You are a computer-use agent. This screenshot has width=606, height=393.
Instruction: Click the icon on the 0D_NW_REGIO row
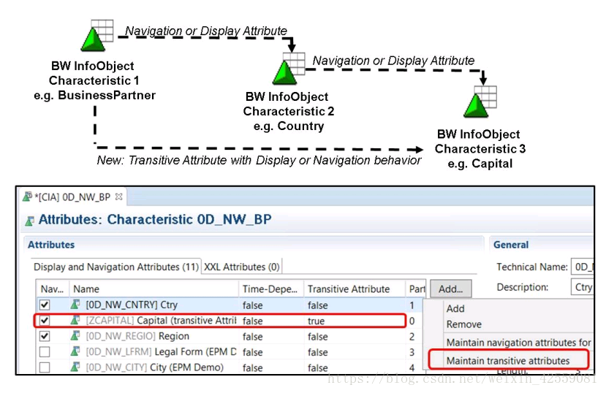tap(75, 336)
